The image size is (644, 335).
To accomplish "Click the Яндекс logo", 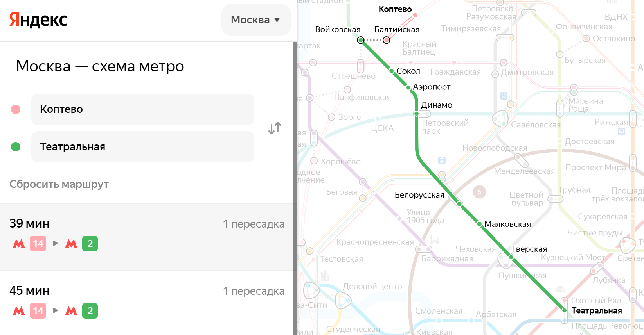I will (38, 20).
